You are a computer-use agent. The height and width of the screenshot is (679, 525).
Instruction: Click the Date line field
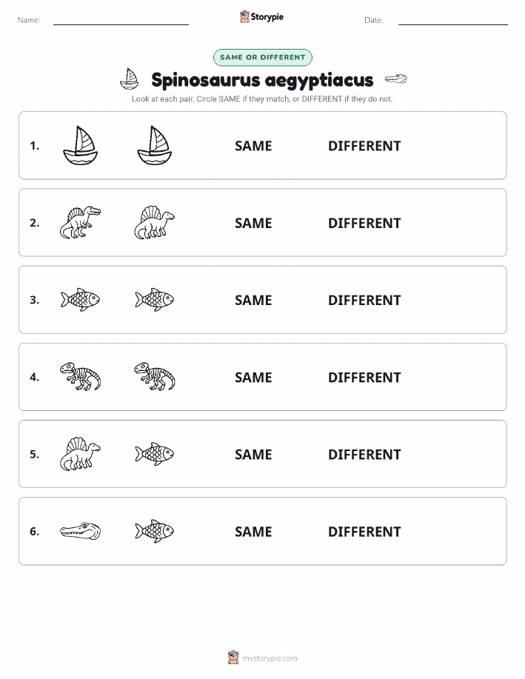(453, 20)
